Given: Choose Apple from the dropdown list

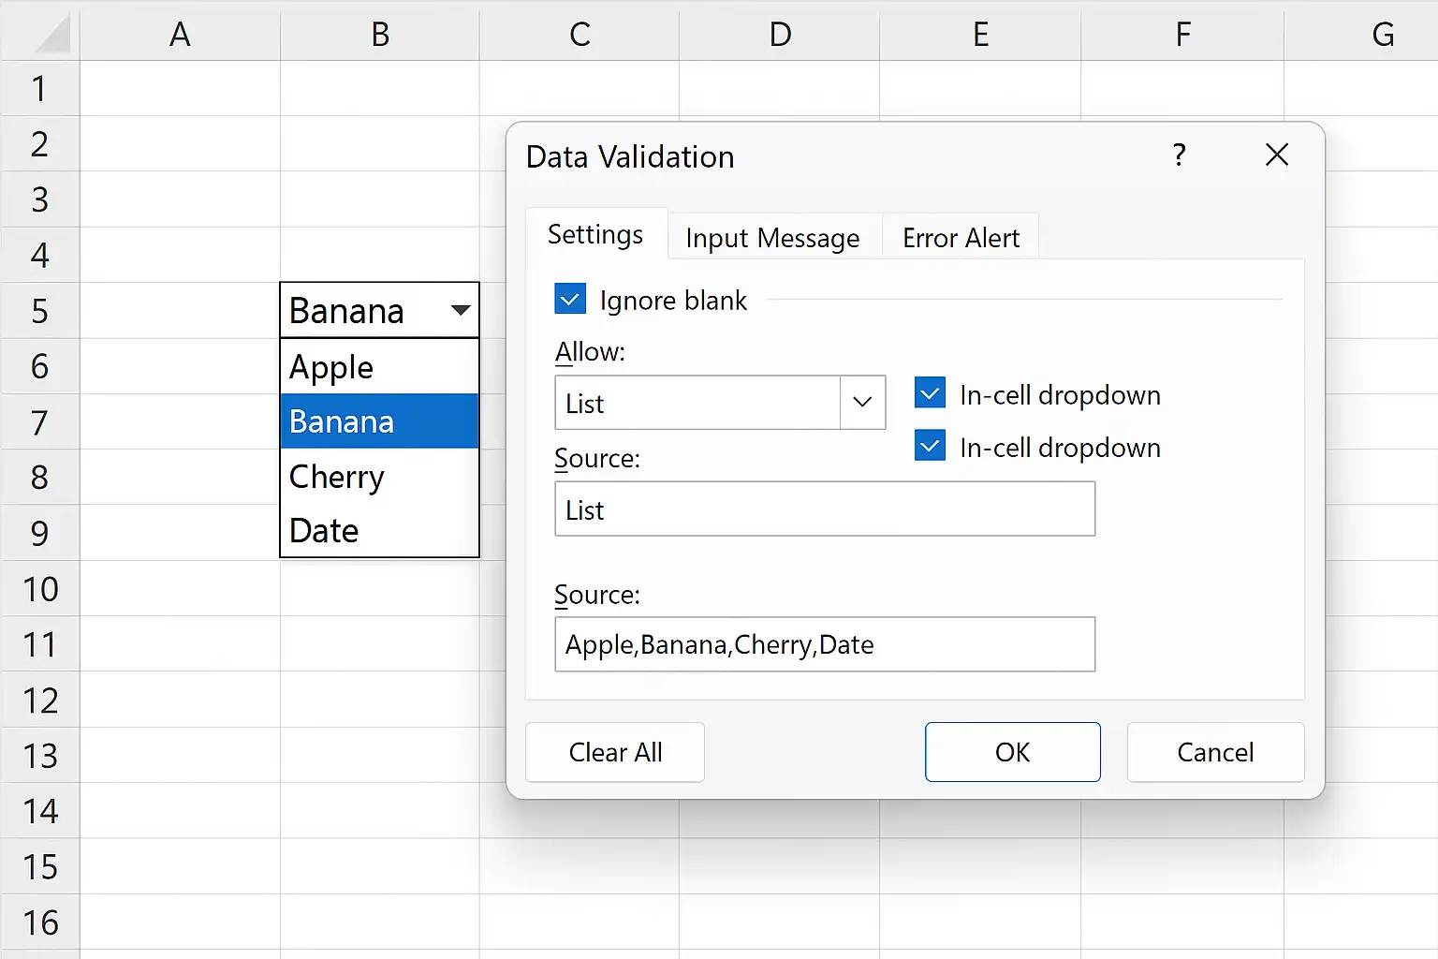Looking at the screenshot, I should point(379,366).
